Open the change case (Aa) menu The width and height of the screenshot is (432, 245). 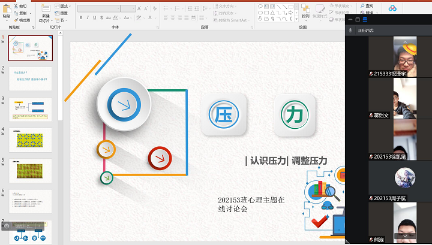[x=127, y=18]
